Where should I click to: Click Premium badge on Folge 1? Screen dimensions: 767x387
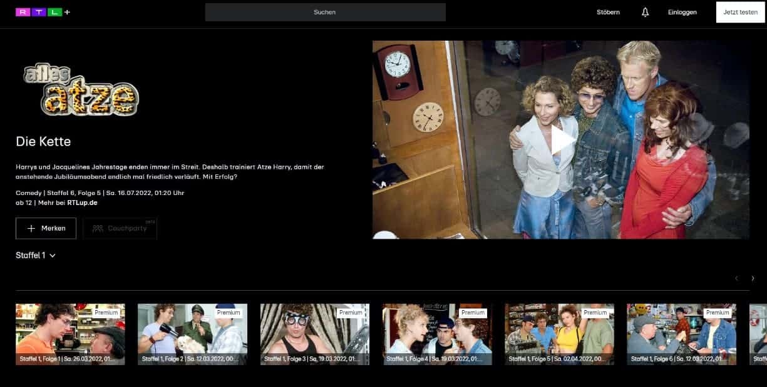click(x=106, y=313)
